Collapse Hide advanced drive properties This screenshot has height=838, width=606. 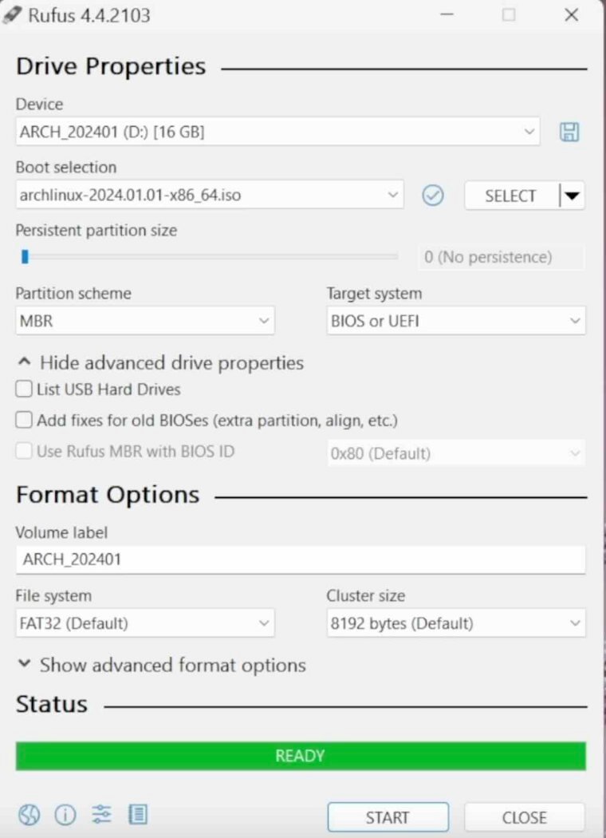tap(159, 363)
